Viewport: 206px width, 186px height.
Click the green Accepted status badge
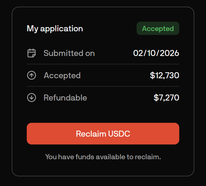(x=158, y=28)
